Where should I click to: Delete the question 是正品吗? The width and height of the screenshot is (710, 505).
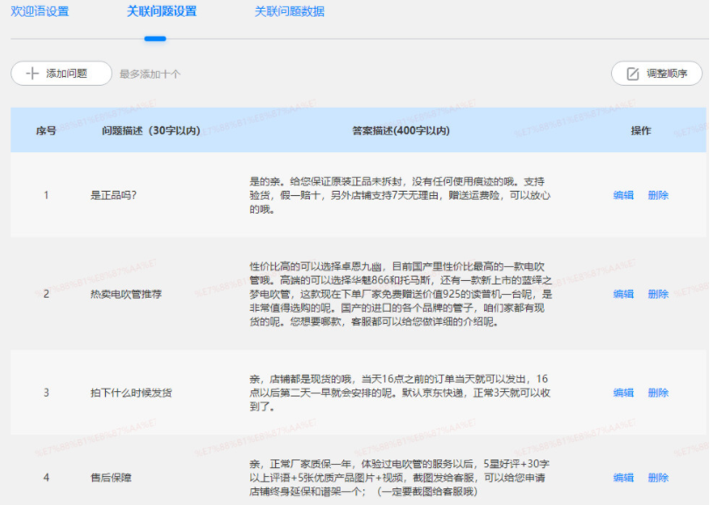pos(657,195)
